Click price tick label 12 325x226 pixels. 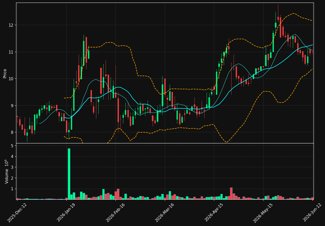11,25
